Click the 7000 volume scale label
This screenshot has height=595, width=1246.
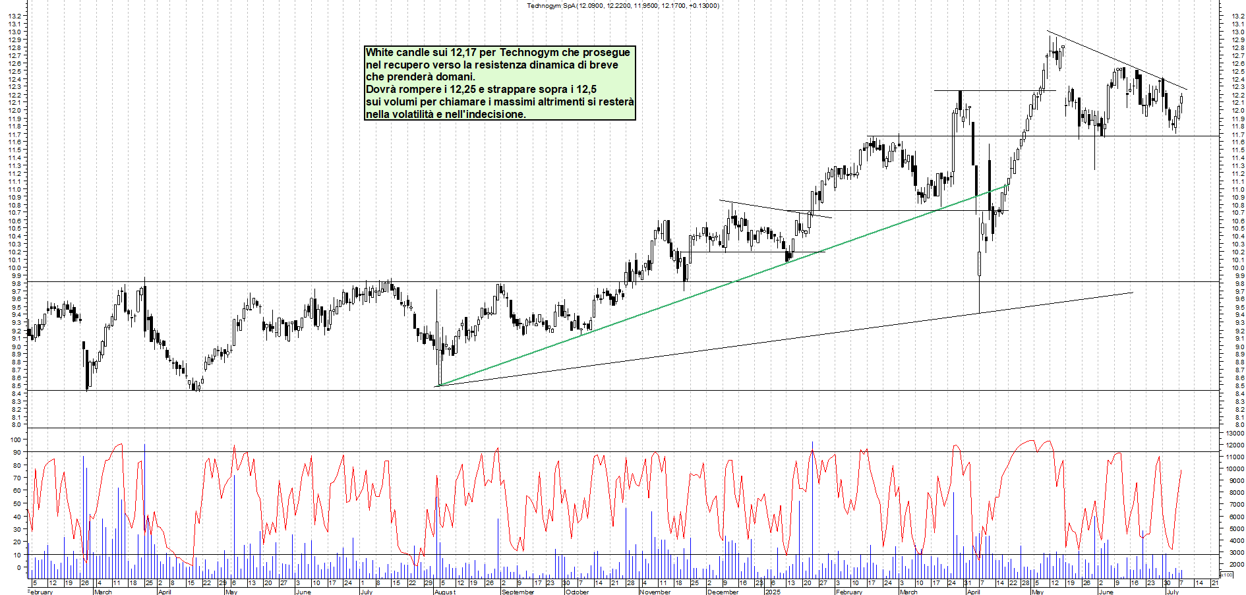click(x=1235, y=505)
